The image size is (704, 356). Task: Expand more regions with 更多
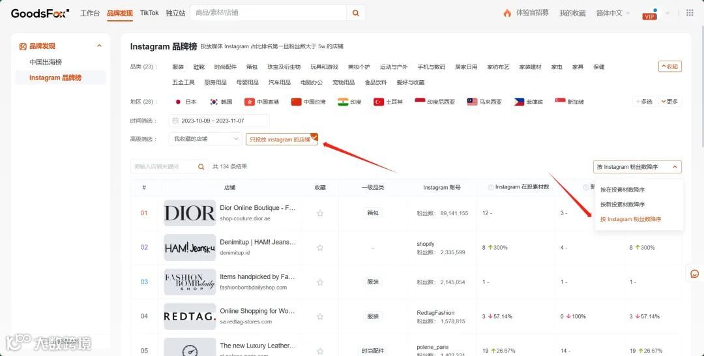coord(669,102)
